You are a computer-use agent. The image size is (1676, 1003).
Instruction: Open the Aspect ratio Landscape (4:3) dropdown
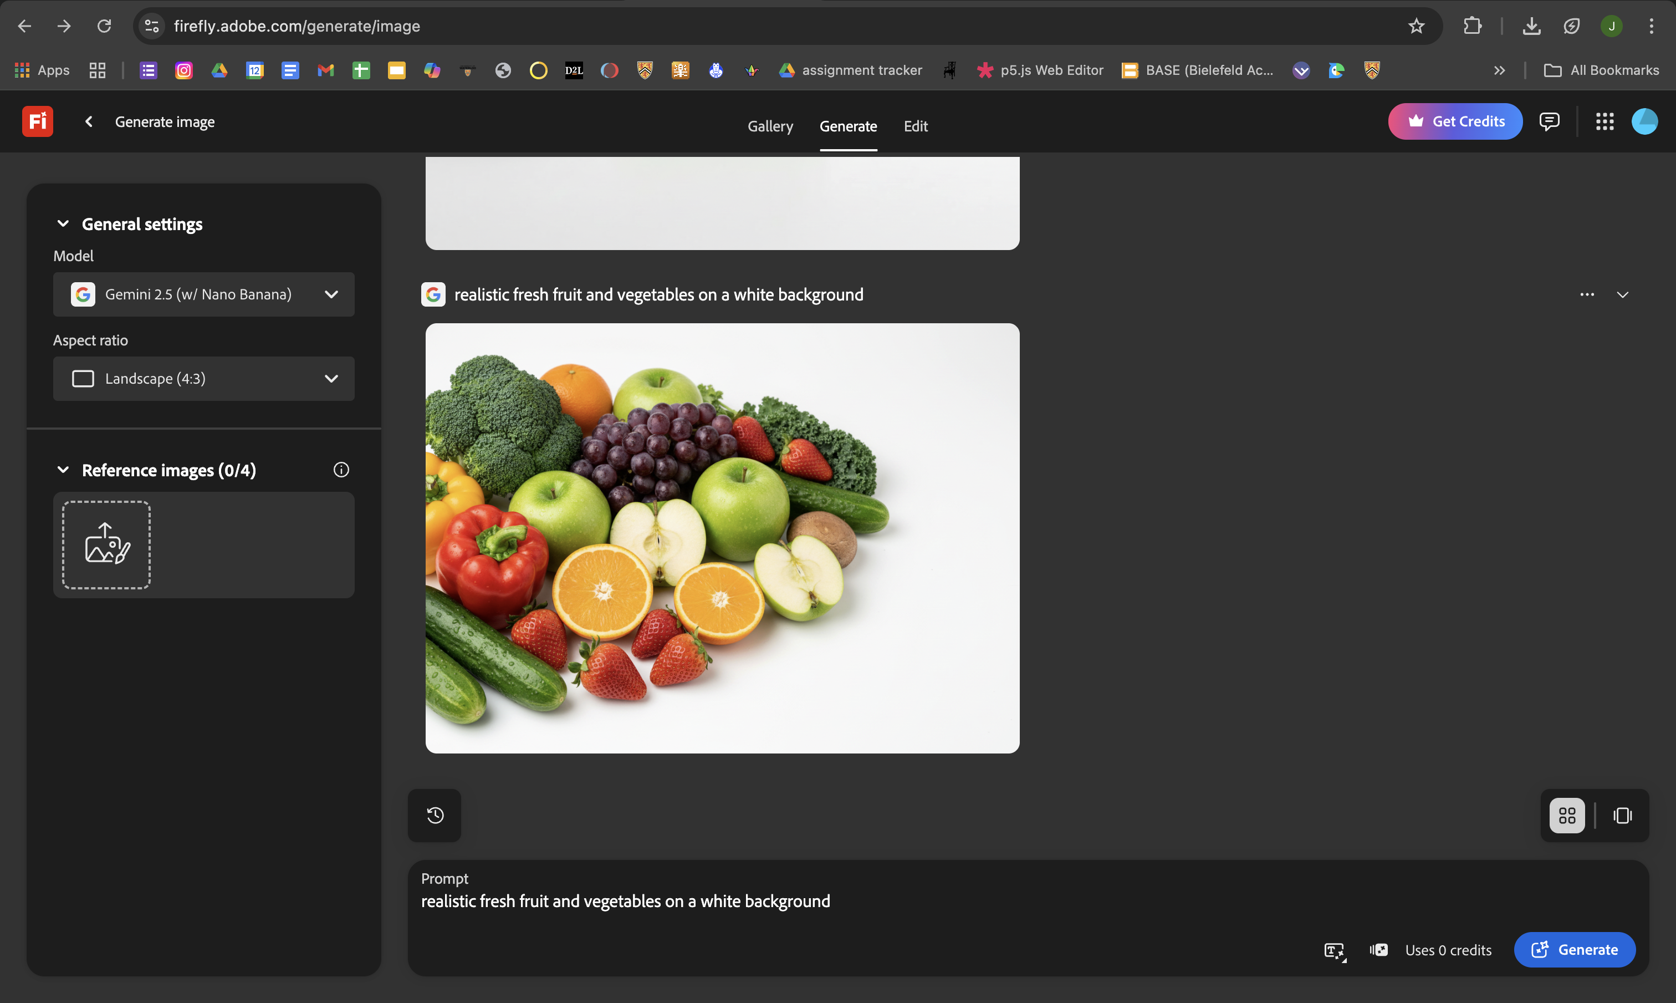click(x=203, y=379)
